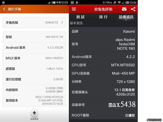Tap the envelope mail icon

[124, 9]
